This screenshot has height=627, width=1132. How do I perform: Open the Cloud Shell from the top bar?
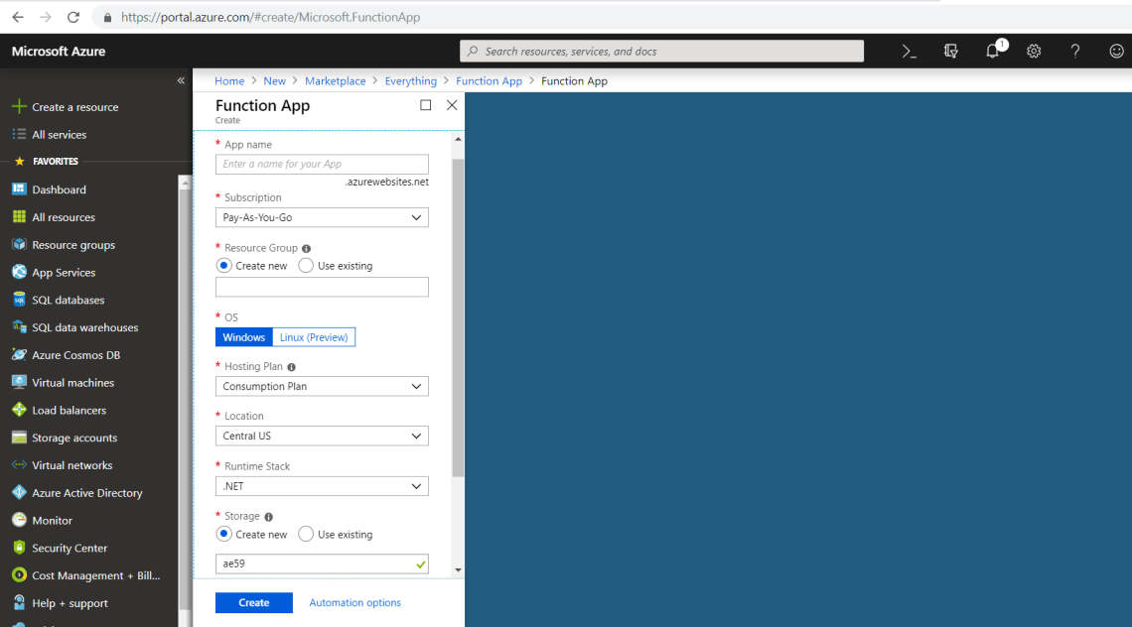point(908,51)
